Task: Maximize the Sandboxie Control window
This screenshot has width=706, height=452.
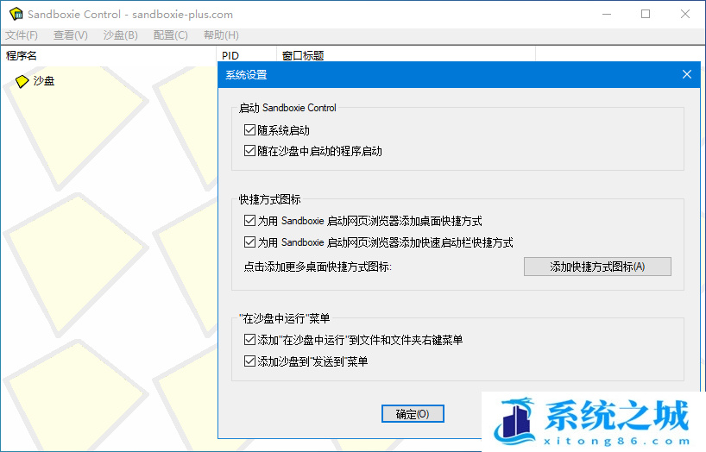Action: pos(646,15)
